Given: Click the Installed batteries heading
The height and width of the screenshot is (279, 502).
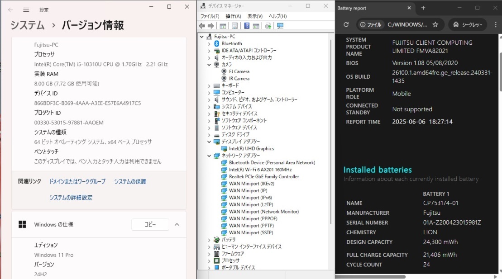Looking at the screenshot, I should pyautogui.click(x=378, y=170).
